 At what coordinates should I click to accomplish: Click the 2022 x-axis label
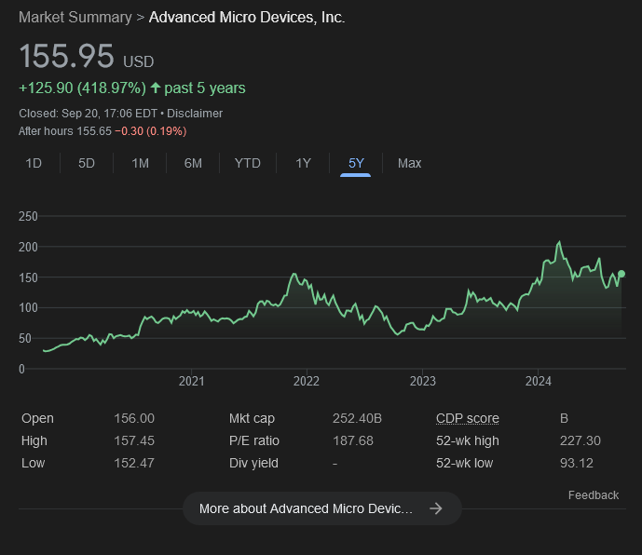point(307,381)
